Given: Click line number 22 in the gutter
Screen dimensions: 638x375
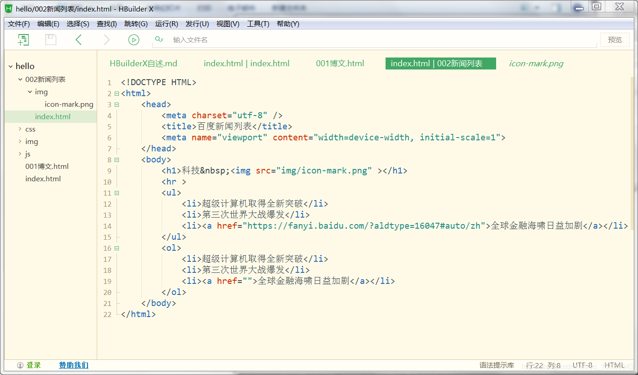Looking at the screenshot, I should [x=107, y=315].
